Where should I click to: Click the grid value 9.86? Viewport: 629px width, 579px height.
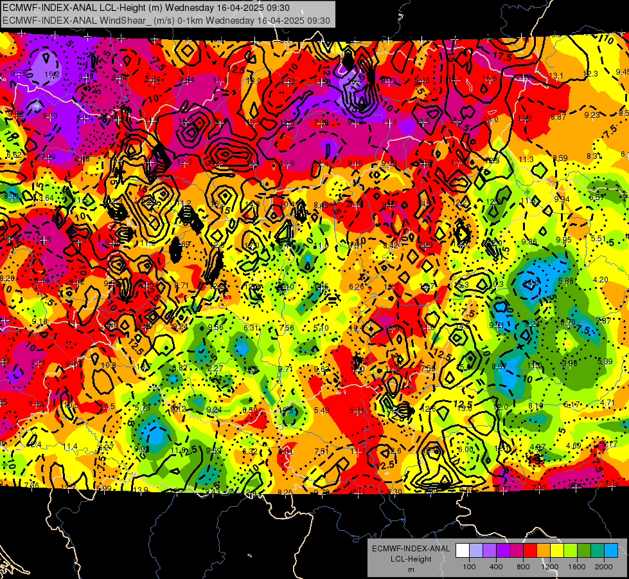point(529,241)
